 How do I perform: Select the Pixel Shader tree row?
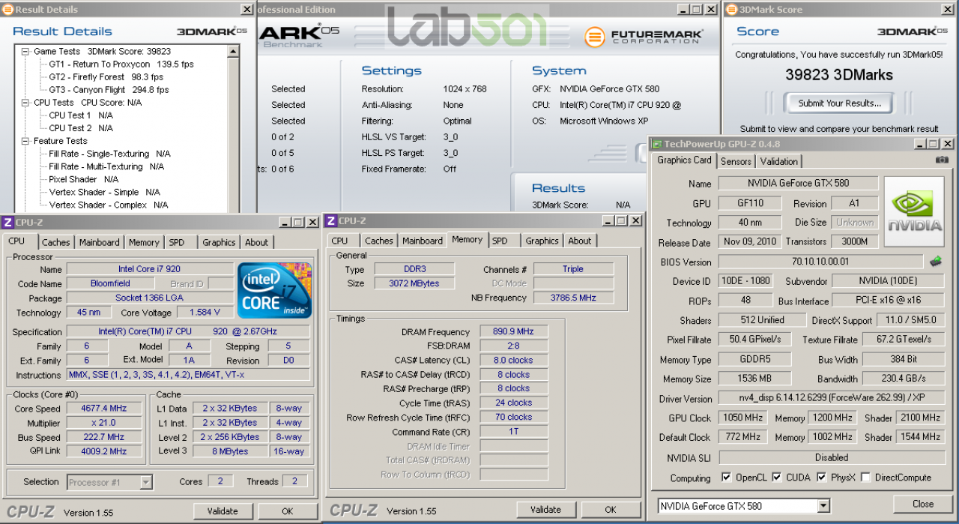coord(83,179)
